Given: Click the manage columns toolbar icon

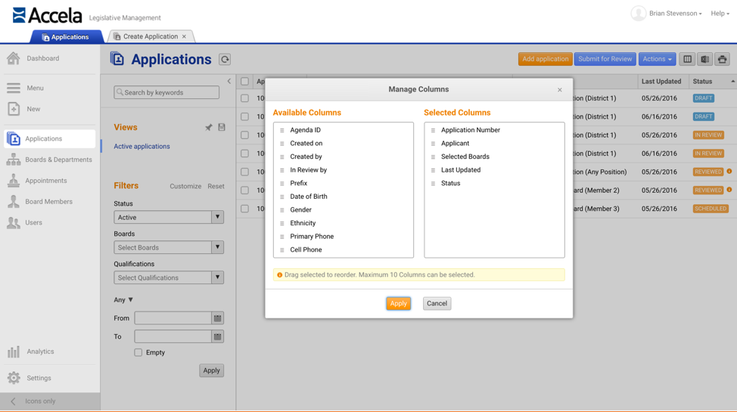Looking at the screenshot, I should tap(687, 59).
